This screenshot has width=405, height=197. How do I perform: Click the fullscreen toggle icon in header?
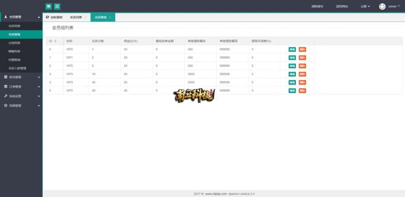point(57,6)
